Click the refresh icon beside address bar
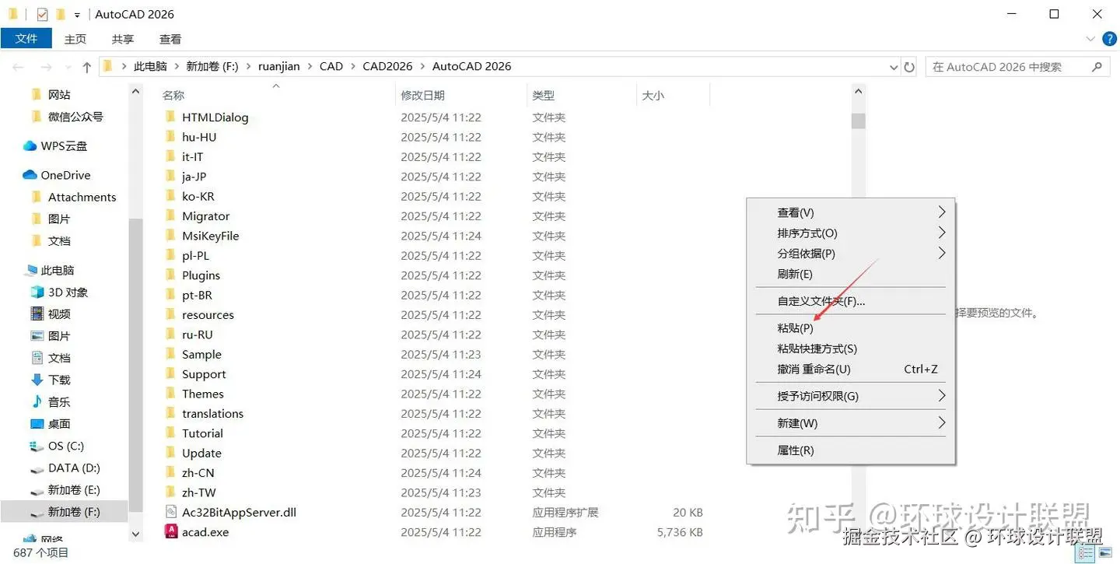 pyautogui.click(x=910, y=67)
